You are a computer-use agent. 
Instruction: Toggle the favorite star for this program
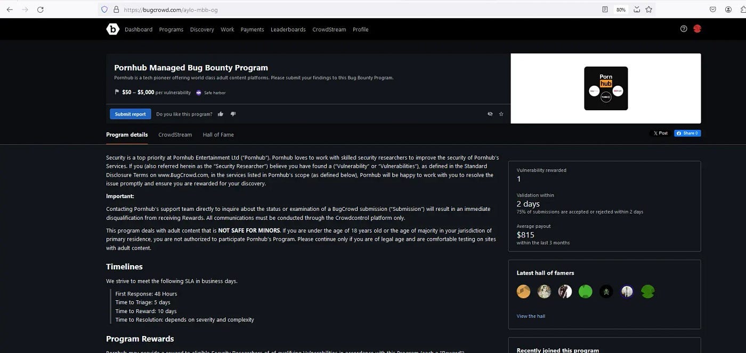(501, 114)
